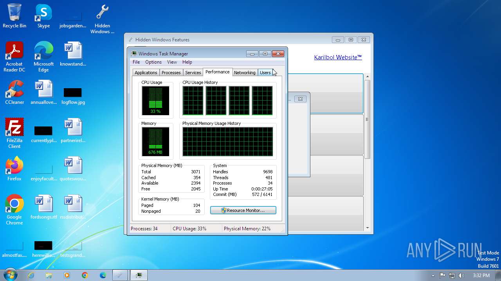
Task: Click the volume speaker tray icon
Action: coord(461,275)
